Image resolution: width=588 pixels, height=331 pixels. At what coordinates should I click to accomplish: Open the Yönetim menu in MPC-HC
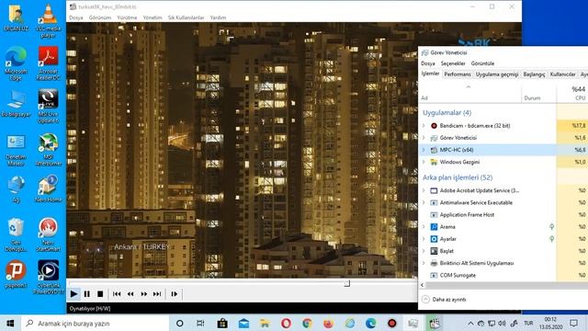153,17
